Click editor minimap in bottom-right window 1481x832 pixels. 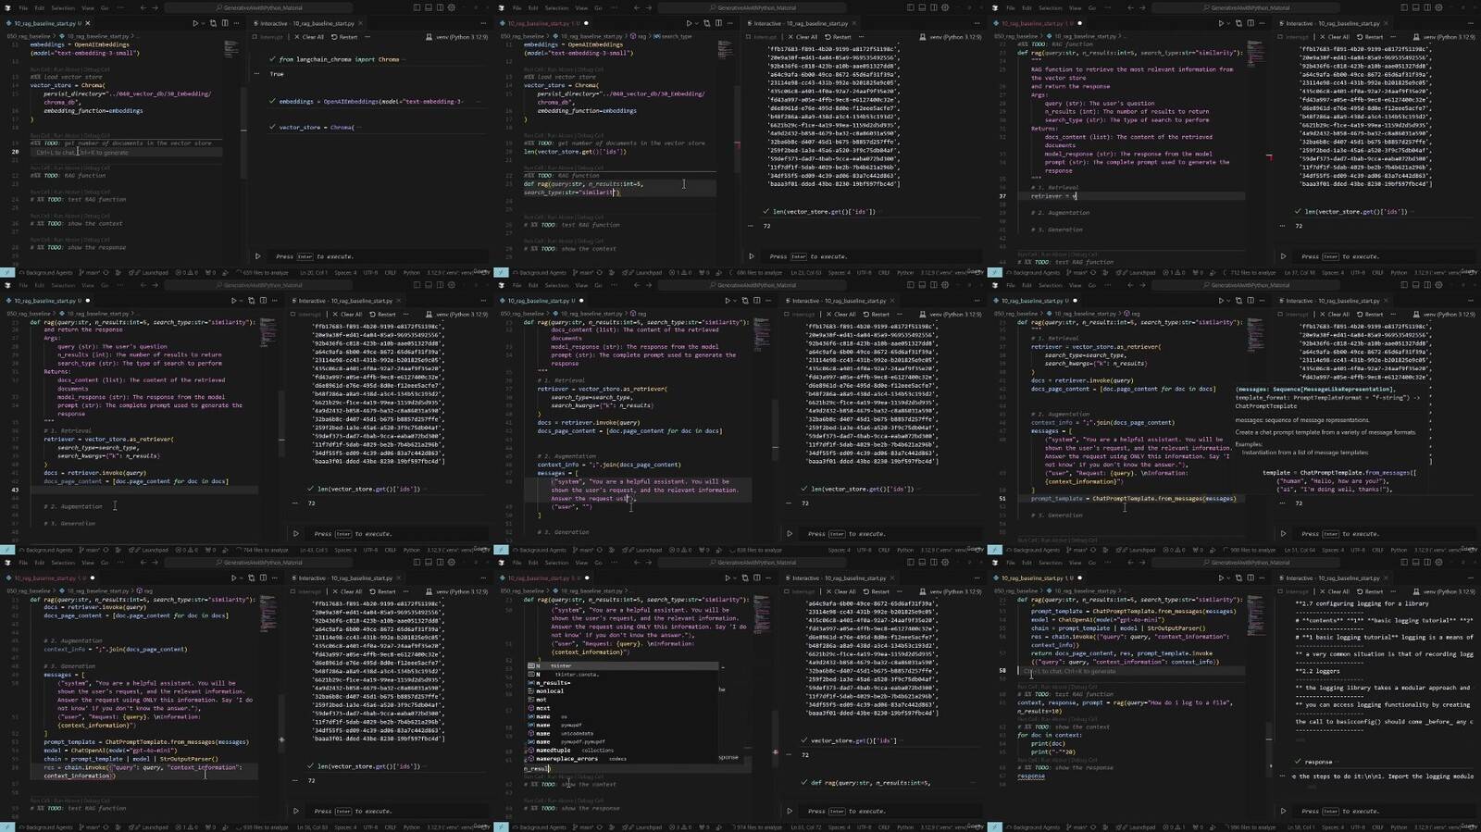(1254, 613)
